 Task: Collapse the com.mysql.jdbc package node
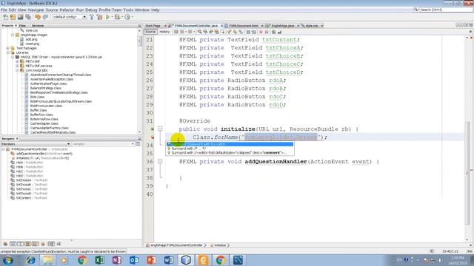pos(17,70)
